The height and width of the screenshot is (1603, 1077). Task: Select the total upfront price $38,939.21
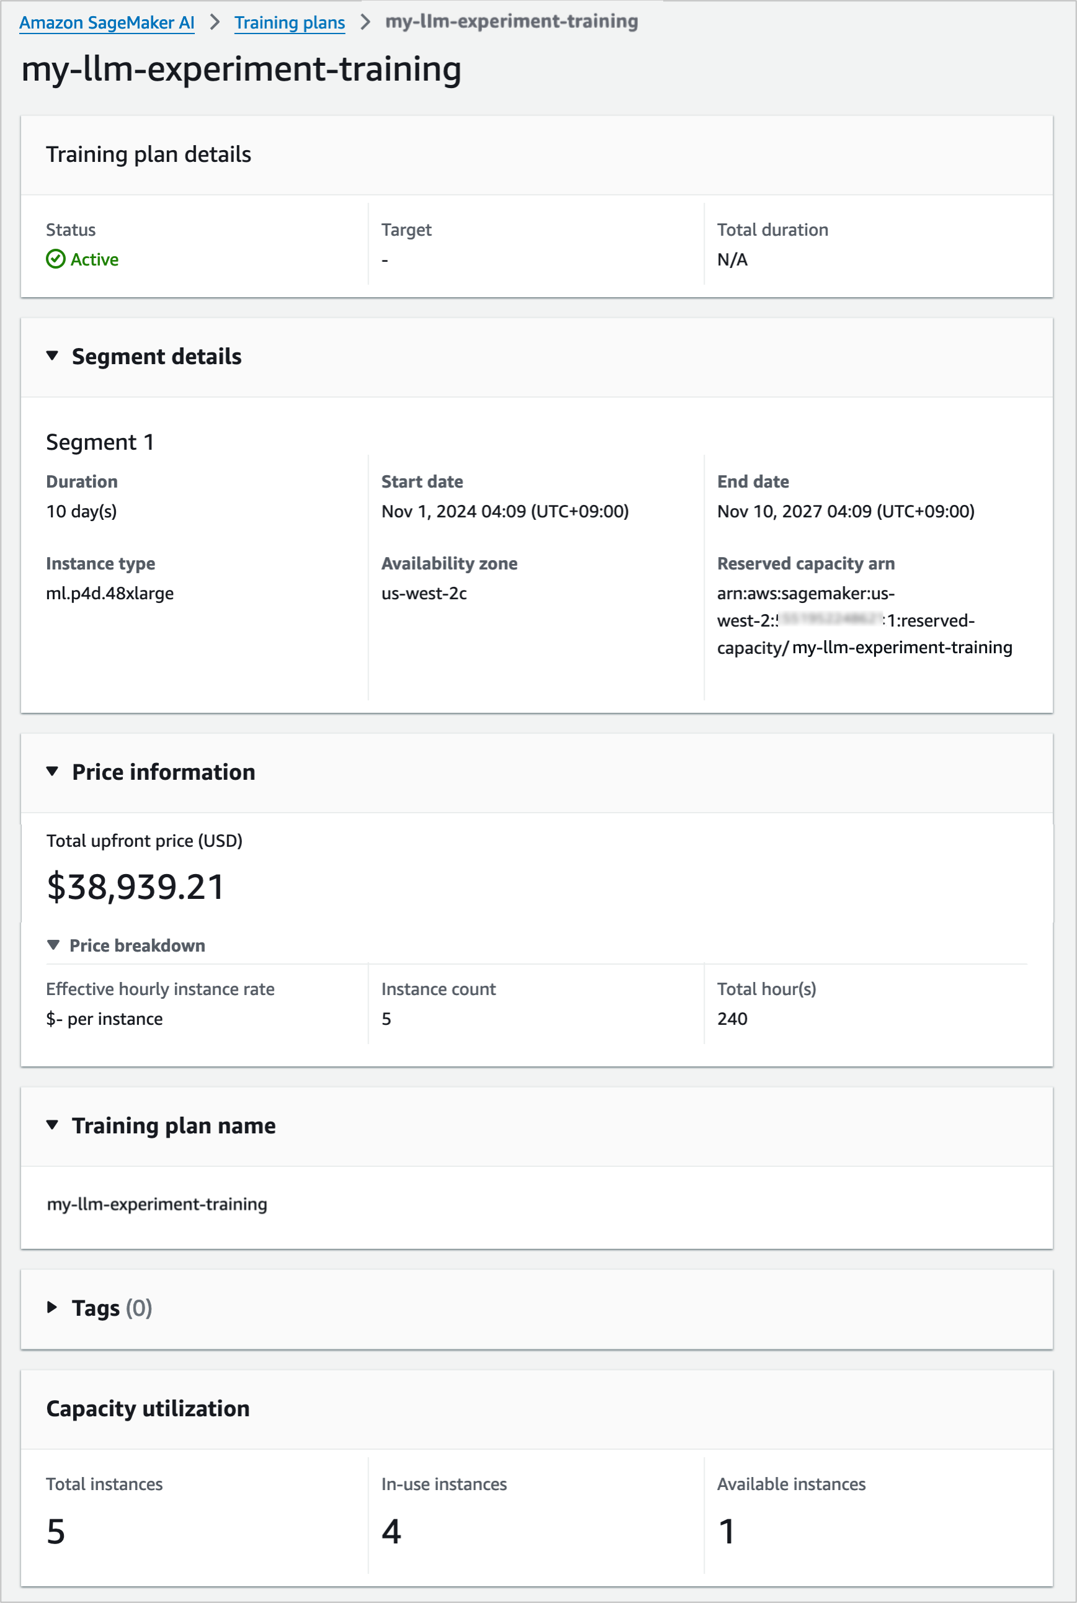tap(135, 886)
